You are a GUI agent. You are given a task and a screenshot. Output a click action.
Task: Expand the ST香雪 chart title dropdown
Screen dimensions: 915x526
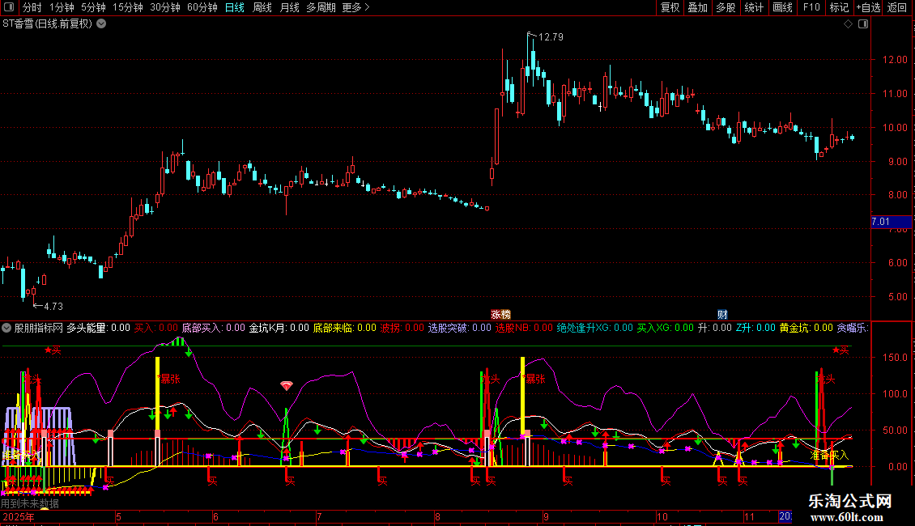[x=101, y=23]
